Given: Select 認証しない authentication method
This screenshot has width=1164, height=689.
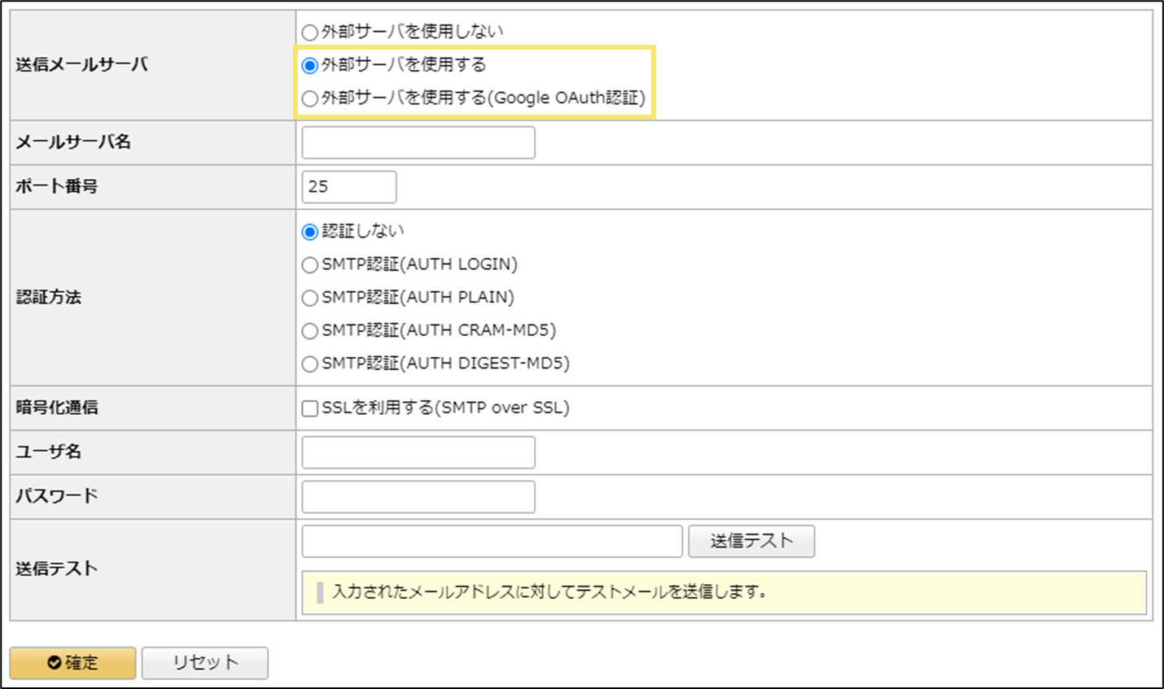Looking at the screenshot, I should (x=309, y=231).
